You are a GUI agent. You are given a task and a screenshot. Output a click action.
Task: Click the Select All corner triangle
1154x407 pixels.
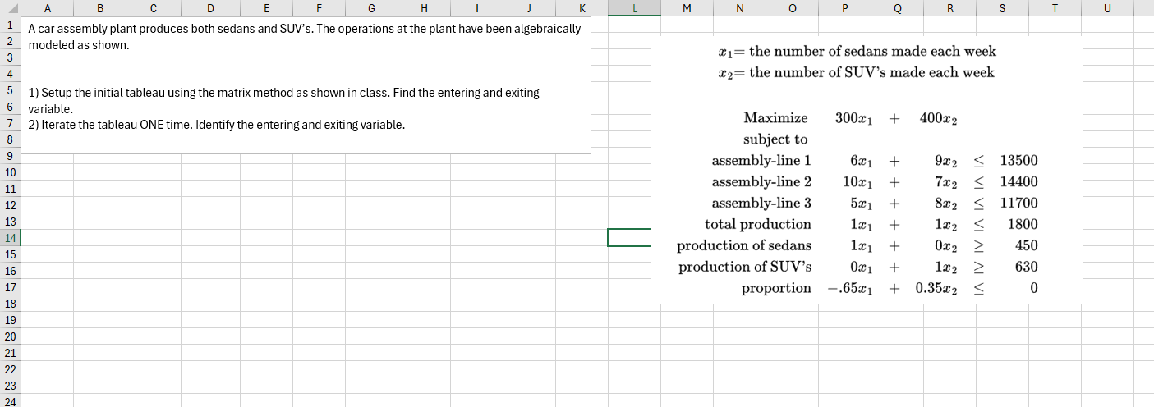10,7
